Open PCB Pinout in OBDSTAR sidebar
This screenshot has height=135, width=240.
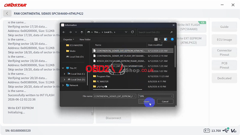point(224,65)
